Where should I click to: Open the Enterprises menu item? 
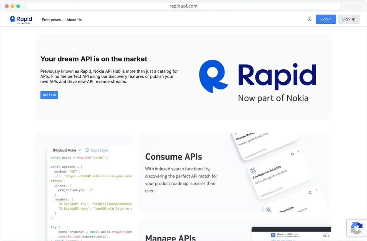click(x=51, y=20)
